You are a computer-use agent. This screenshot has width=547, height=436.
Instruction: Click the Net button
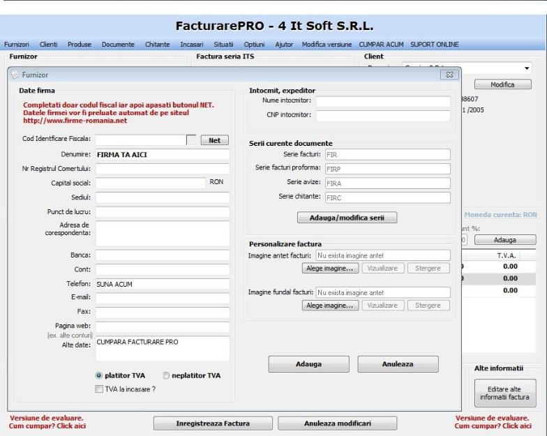(215, 140)
